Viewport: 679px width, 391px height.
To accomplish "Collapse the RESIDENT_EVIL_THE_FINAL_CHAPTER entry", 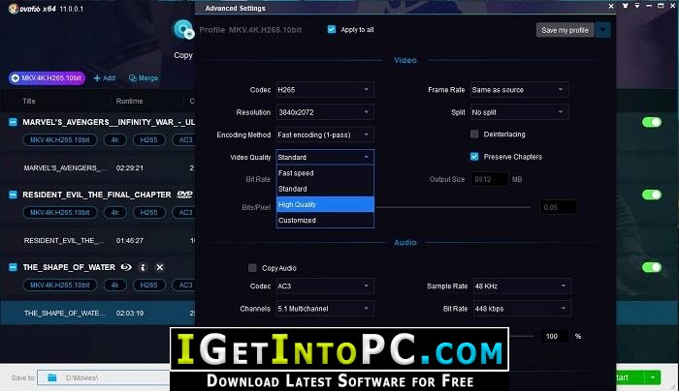I will (13, 195).
